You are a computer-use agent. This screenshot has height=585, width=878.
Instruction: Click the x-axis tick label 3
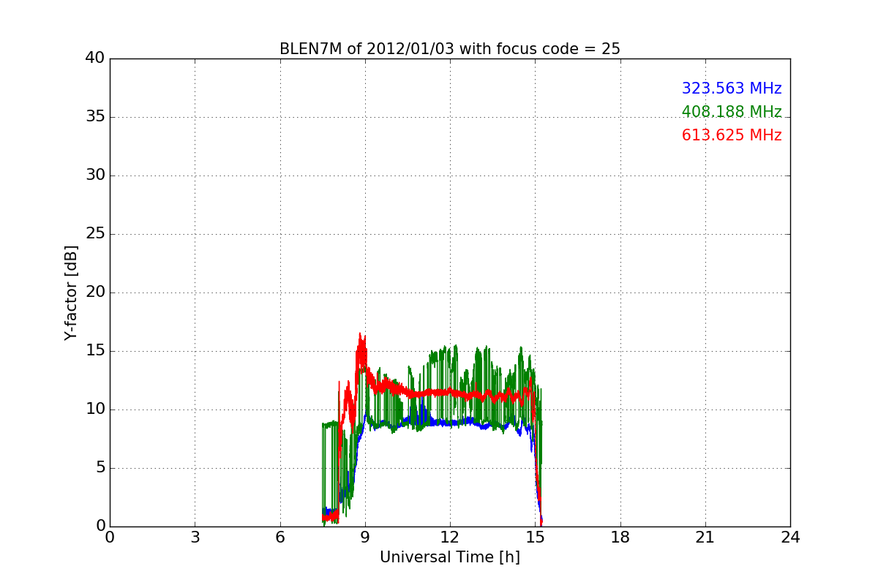click(195, 537)
